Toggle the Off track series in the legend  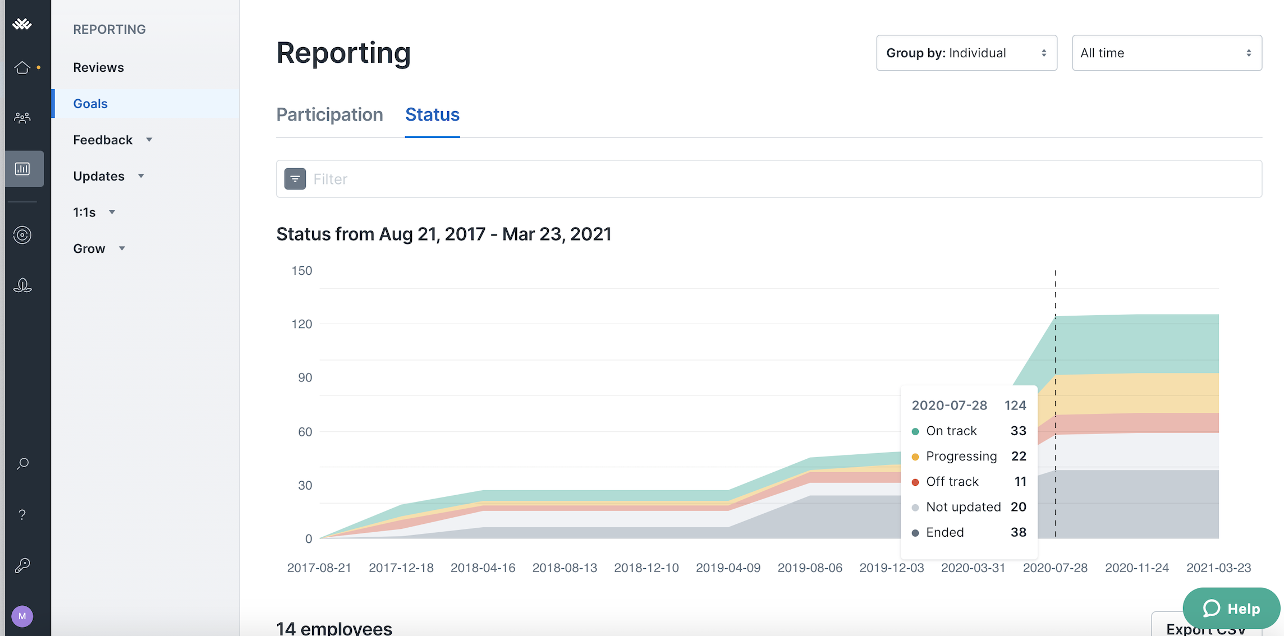tap(952, 481)
